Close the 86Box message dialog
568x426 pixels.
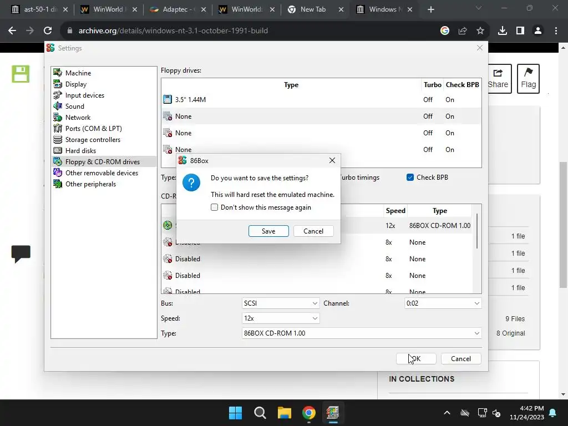click(x=332, y=160)
